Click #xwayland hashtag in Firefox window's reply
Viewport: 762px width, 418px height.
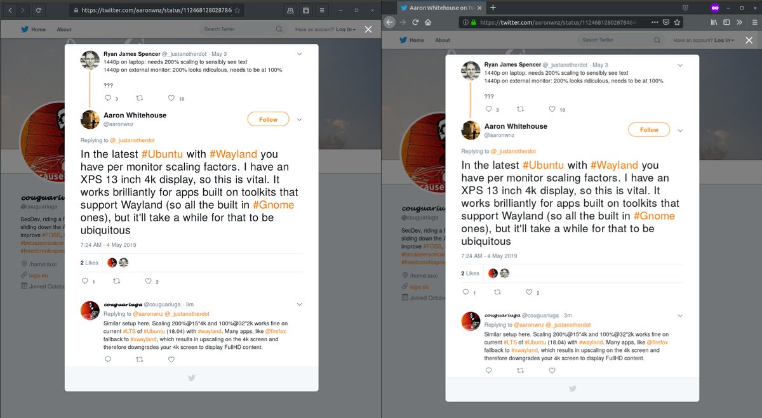click(x=525, y=350)
